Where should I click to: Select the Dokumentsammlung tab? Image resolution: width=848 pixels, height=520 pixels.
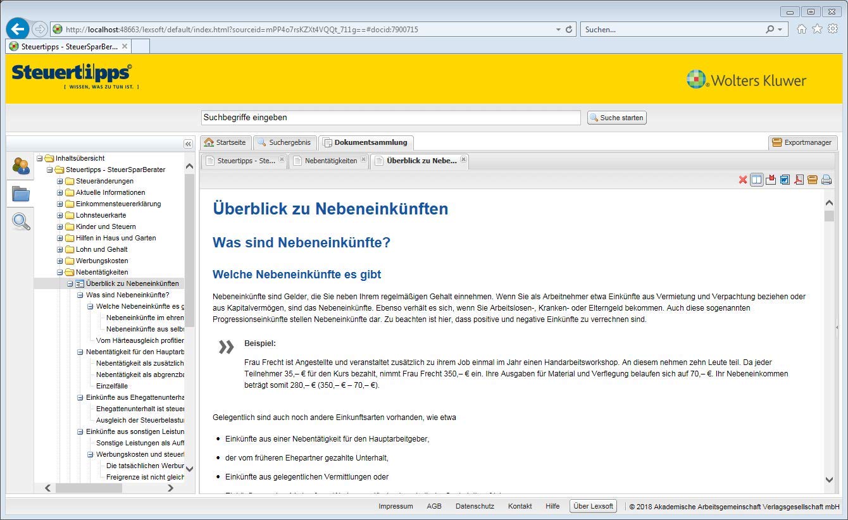(x=366, y=142)
